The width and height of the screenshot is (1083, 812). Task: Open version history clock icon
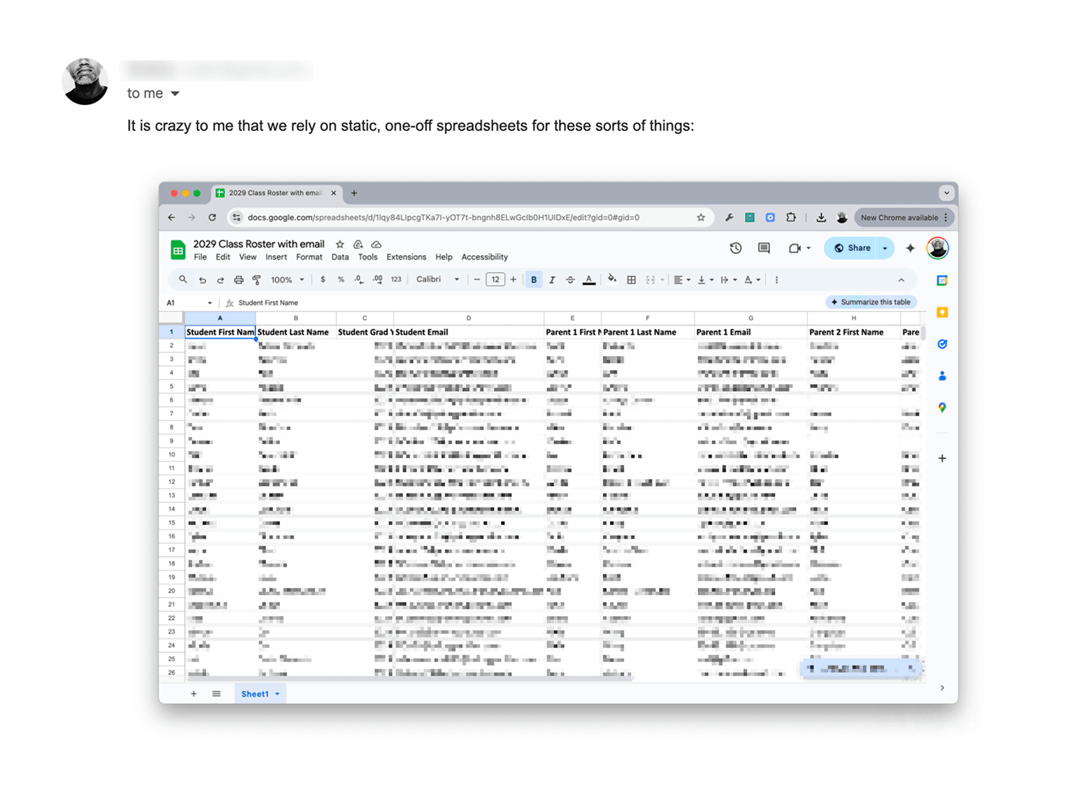click(x=735, y=248)
